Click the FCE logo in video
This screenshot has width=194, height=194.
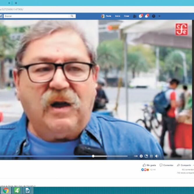[181, 29]
